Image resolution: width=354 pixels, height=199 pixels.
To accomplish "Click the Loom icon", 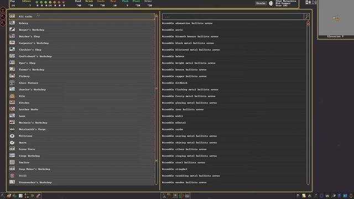I will pyautogui.click(x=12, y=116).
